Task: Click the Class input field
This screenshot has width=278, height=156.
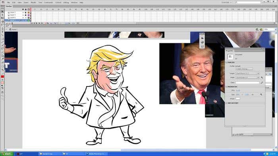Action: (247, 83)
